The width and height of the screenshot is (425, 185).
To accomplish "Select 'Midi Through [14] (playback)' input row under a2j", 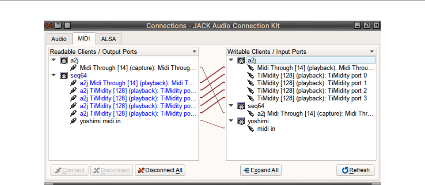I will click(x=315, y=68).
